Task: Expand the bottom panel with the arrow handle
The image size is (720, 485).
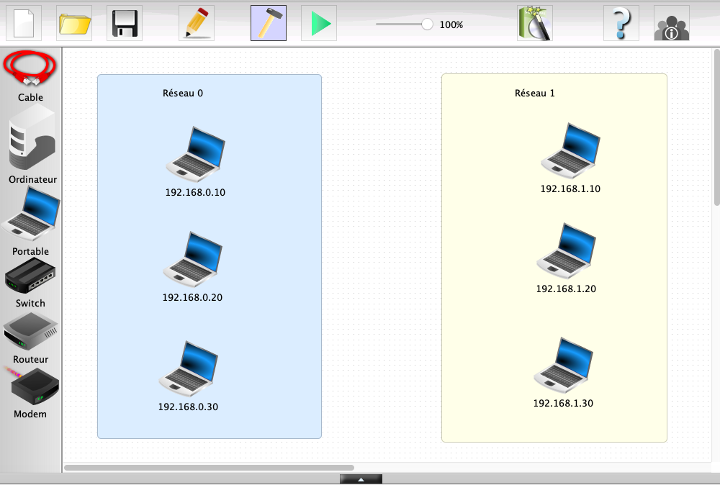Action: click(x=361, y=479)
